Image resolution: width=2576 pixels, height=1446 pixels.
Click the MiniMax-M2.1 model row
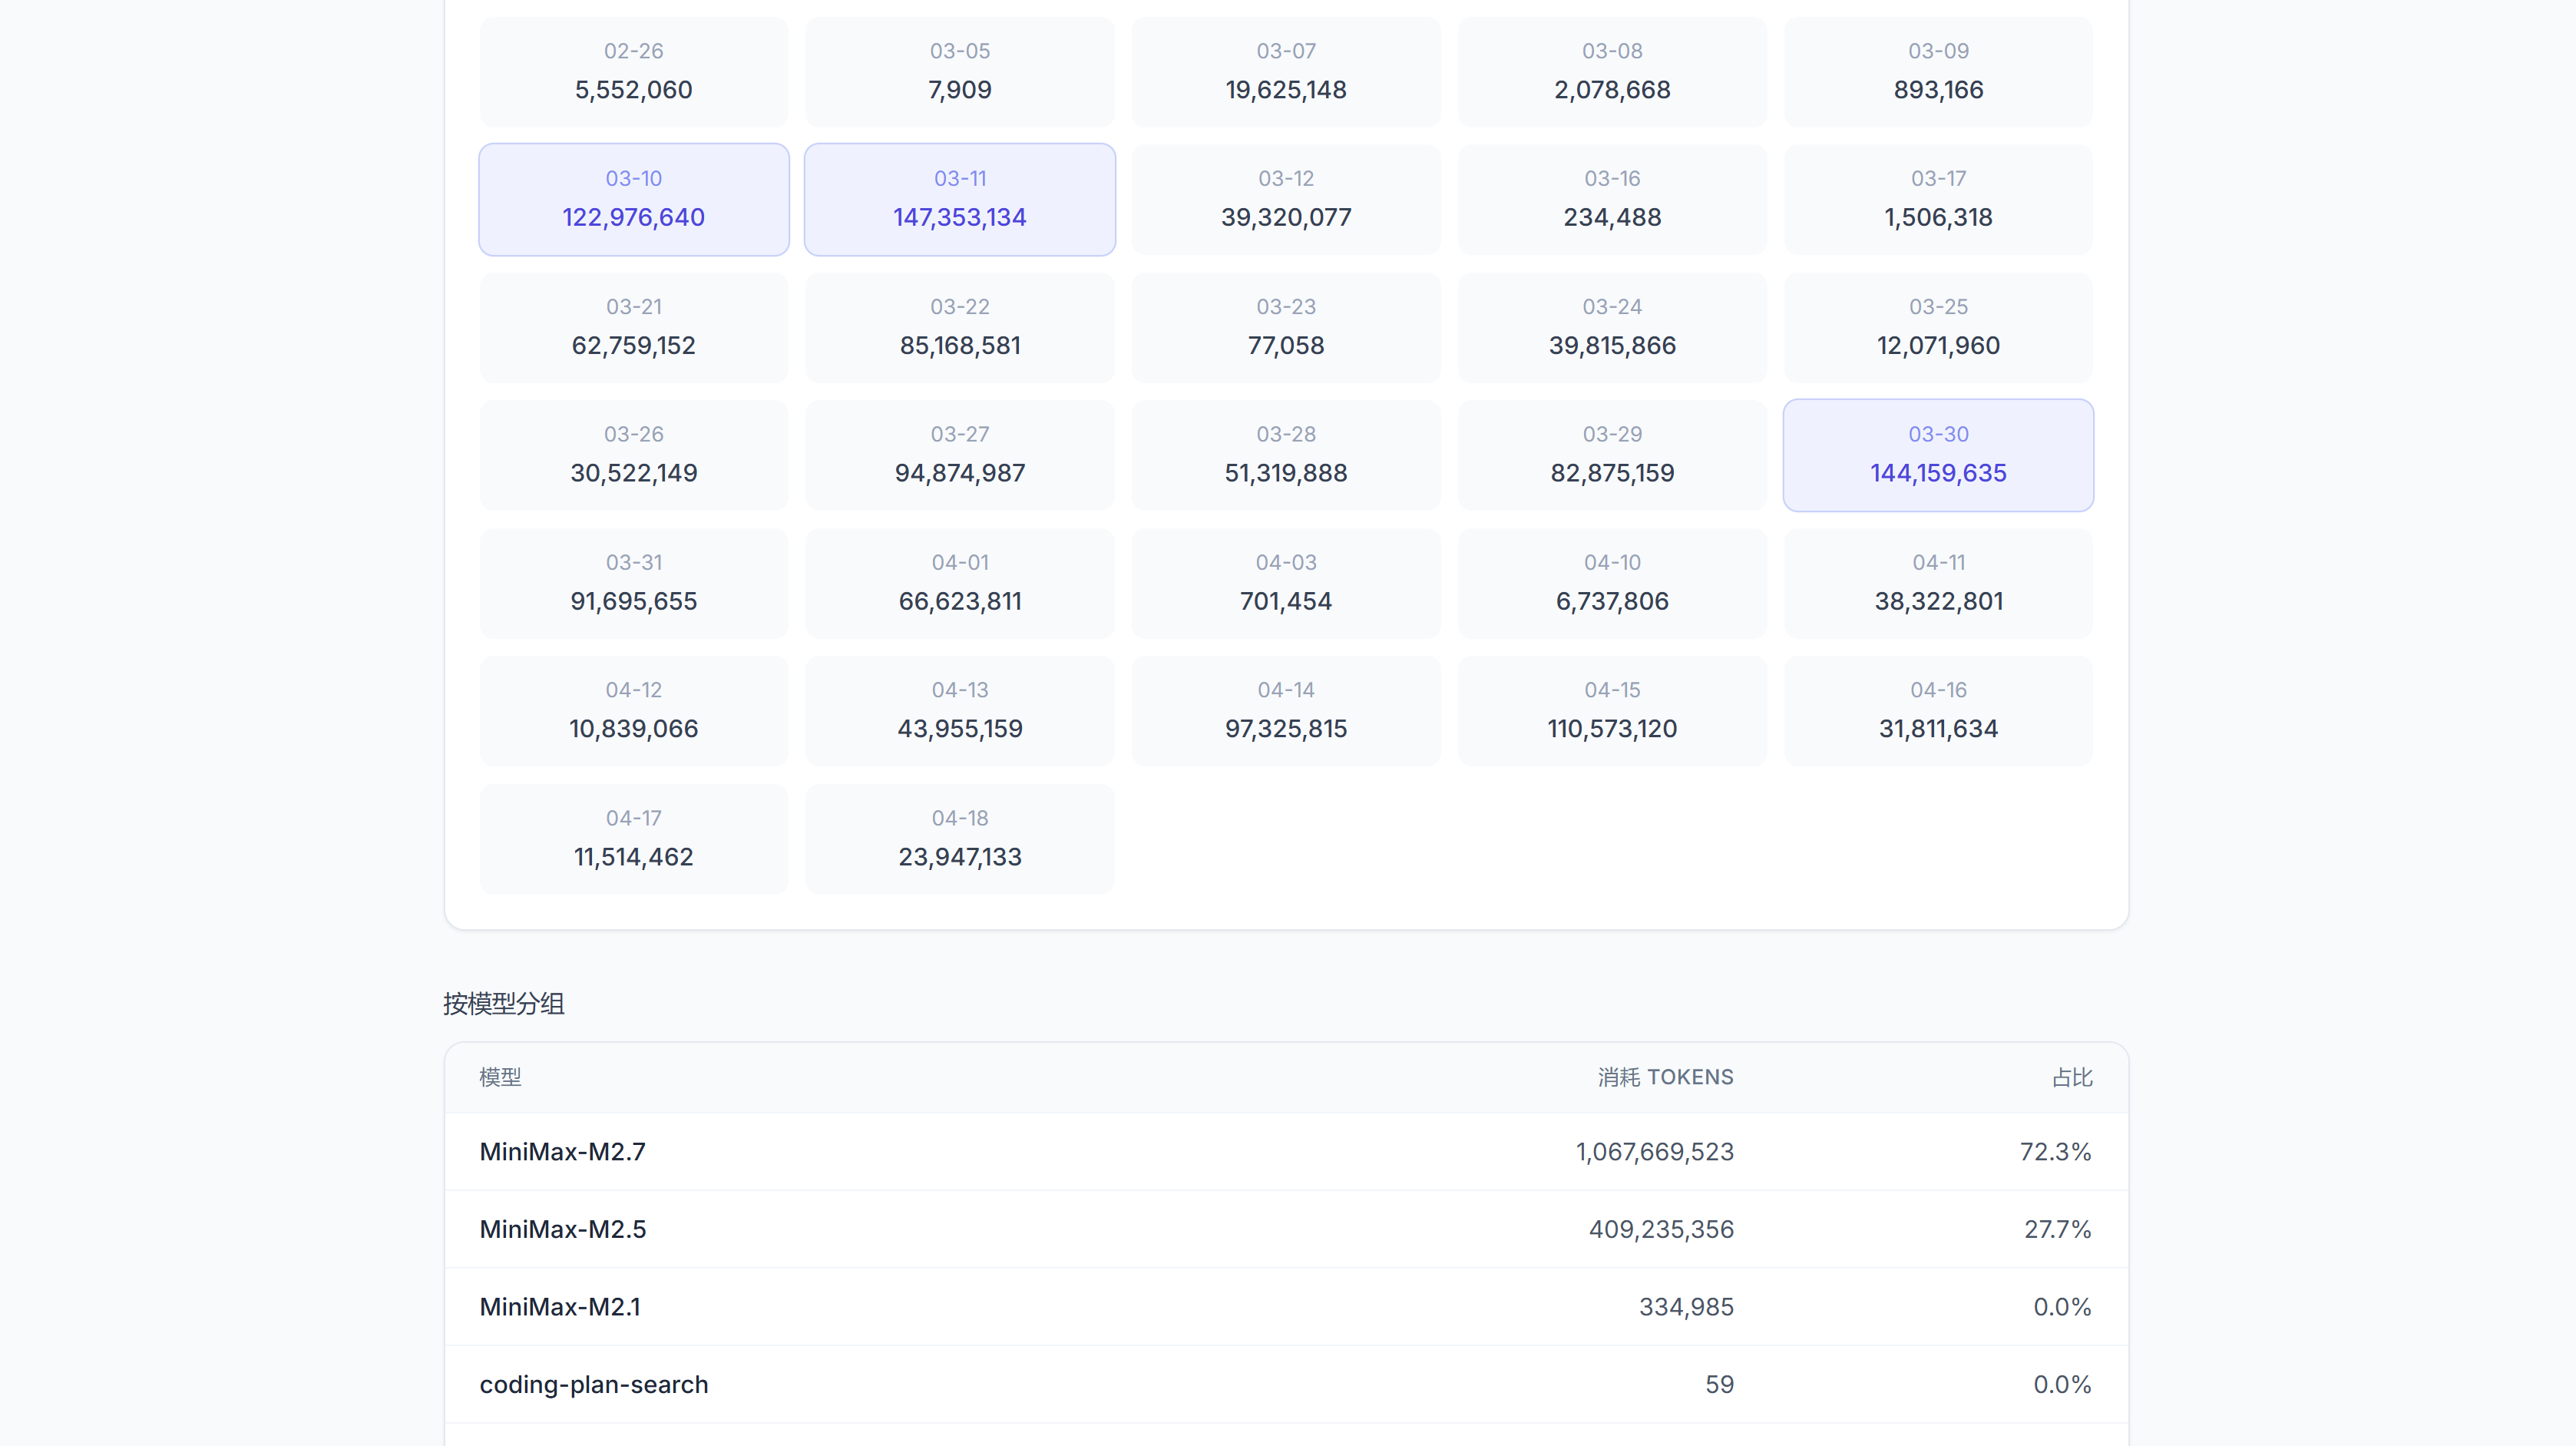pos(1286,1307)
